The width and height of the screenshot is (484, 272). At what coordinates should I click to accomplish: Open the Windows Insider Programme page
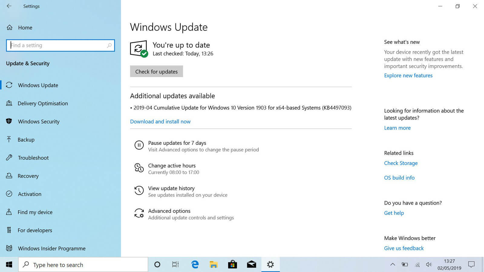tap(51, 248)
